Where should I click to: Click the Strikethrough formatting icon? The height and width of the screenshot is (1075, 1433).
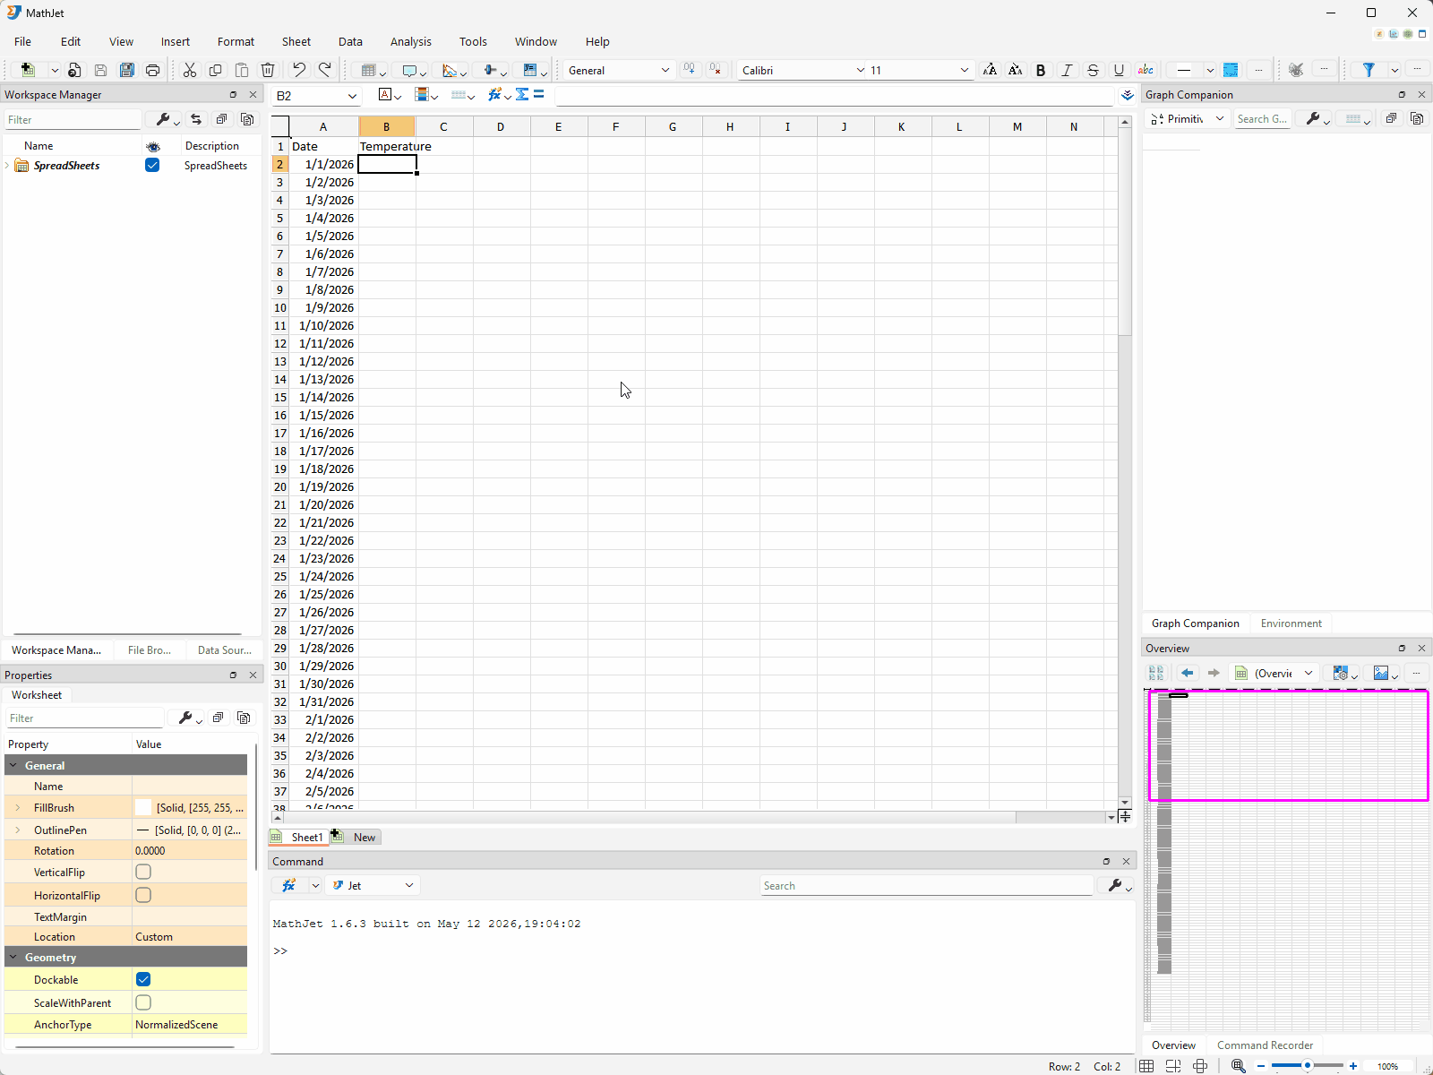(1093, 70)
